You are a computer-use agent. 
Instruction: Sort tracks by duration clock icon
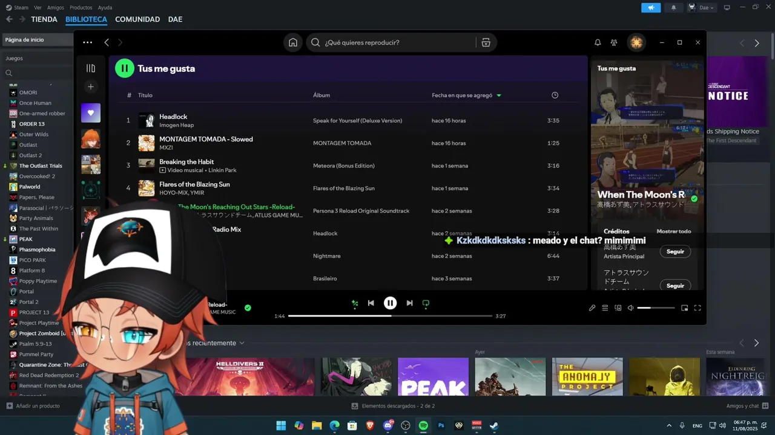pyautogui.click(x=555, y=95)
